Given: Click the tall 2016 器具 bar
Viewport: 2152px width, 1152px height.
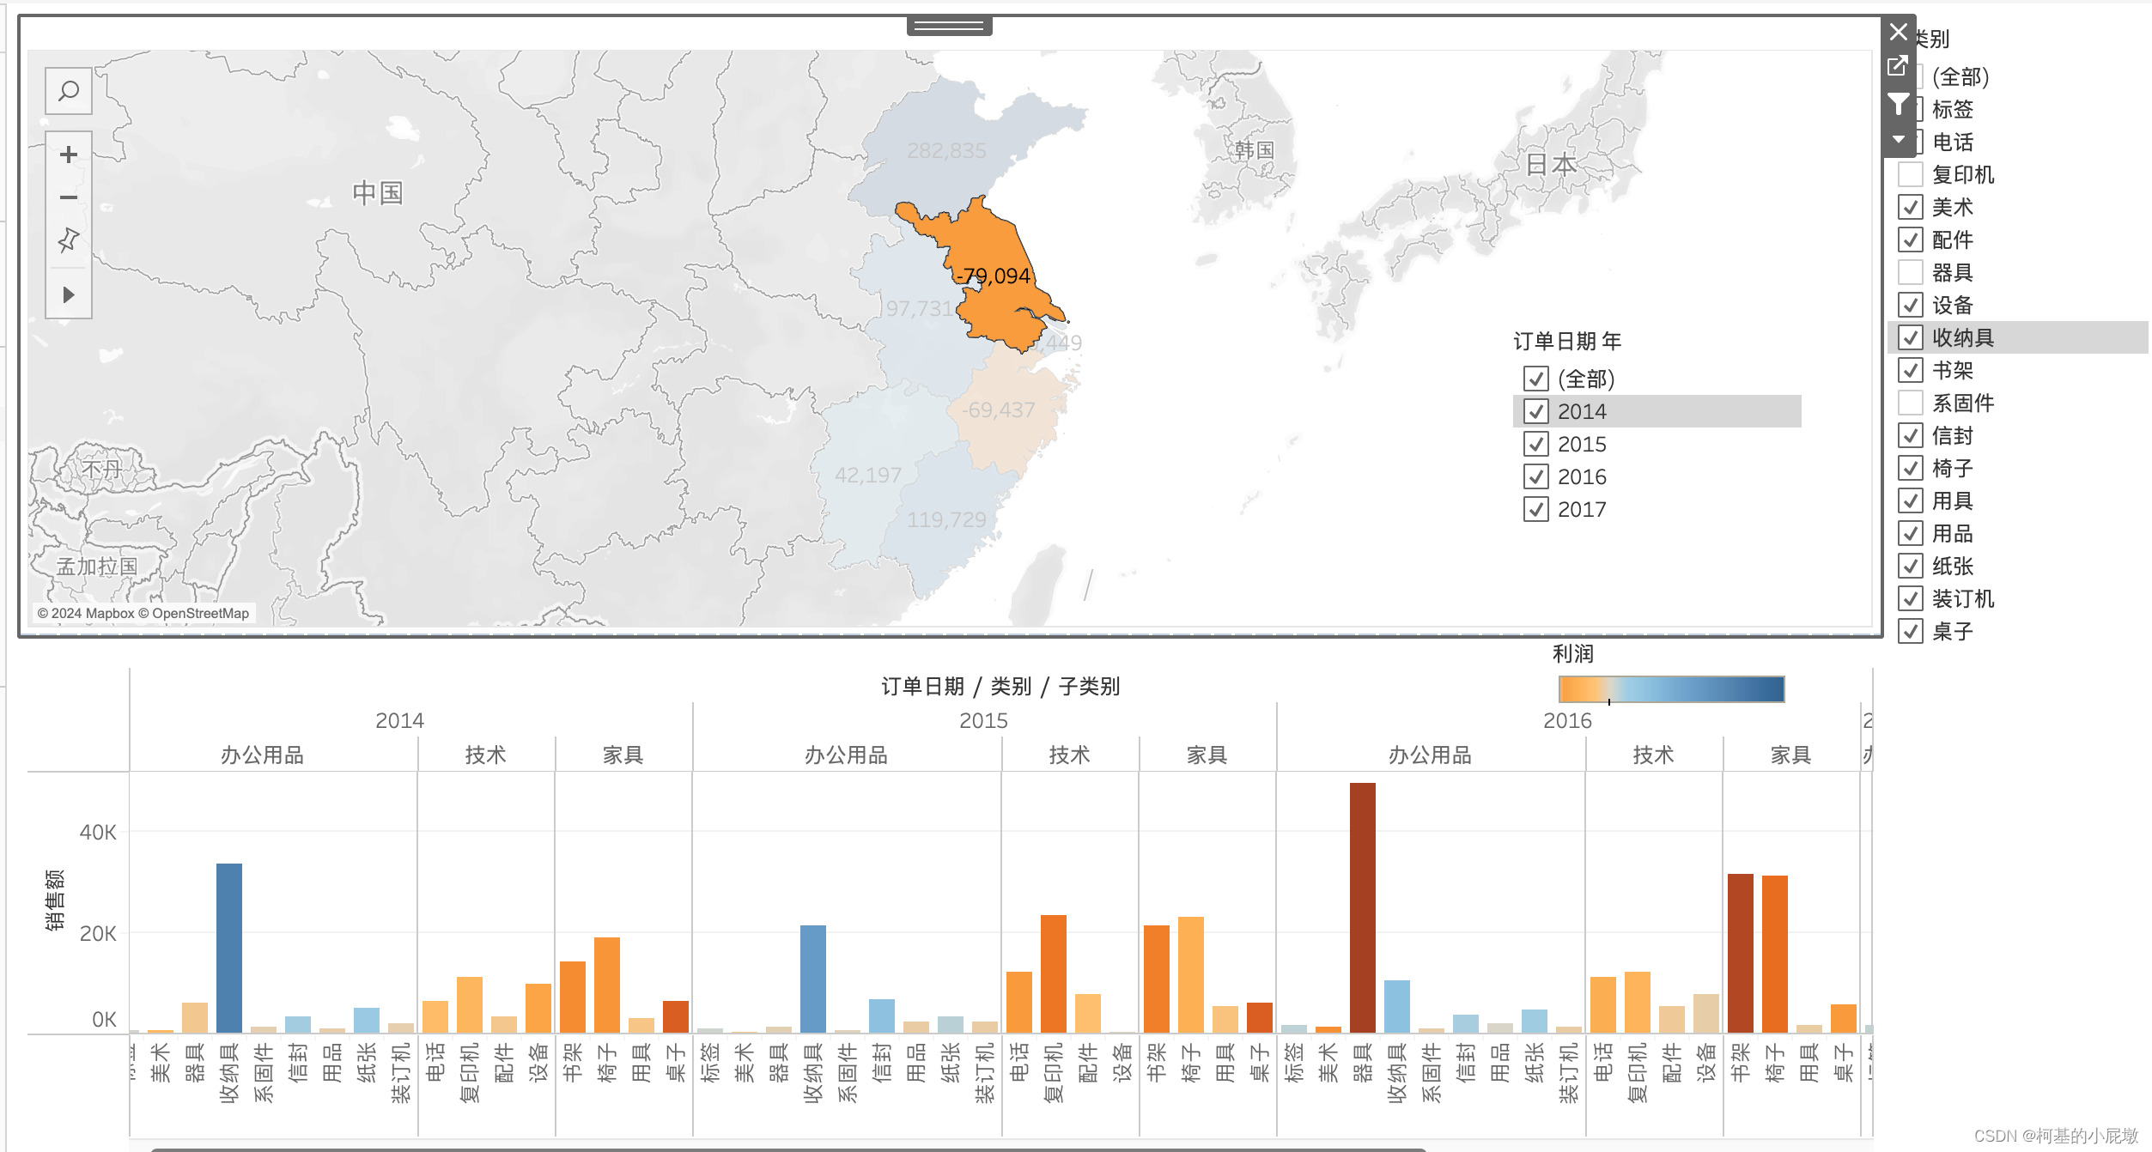Looking at the screenshot, I should click(1362, 906).
